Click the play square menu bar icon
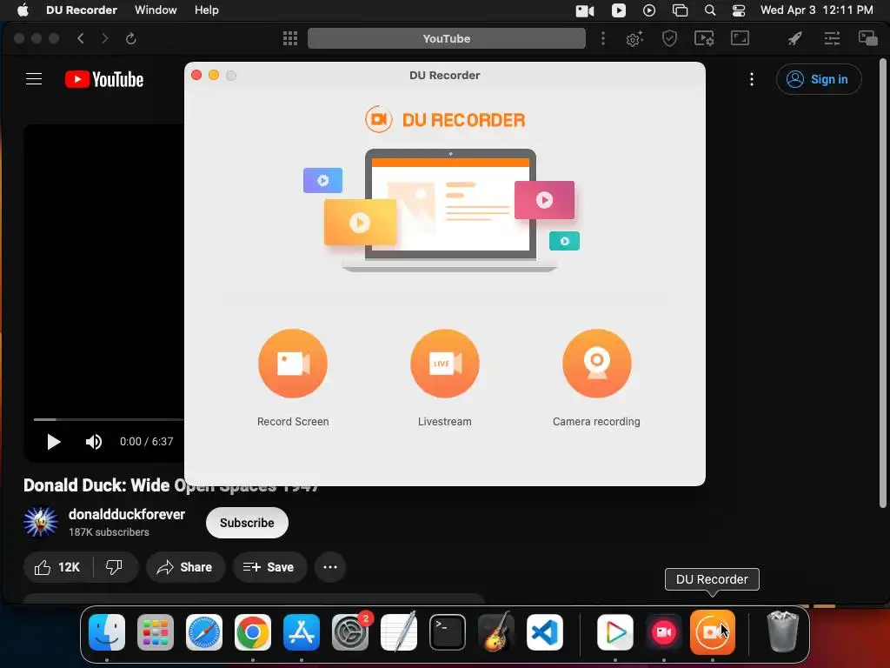The image size is (890, 668). (619, 10)
